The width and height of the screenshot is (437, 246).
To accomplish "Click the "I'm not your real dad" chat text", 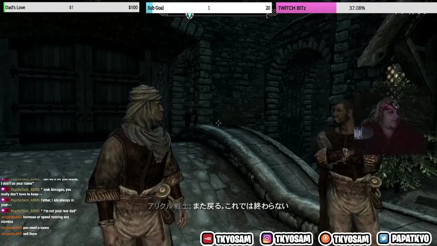I will point(59,211).
